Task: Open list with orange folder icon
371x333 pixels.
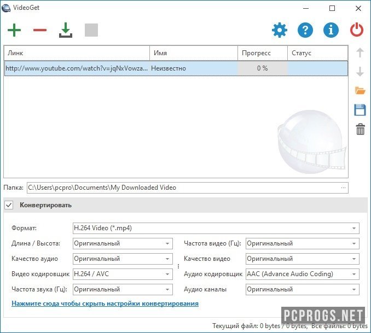Action: pos(360,91)
